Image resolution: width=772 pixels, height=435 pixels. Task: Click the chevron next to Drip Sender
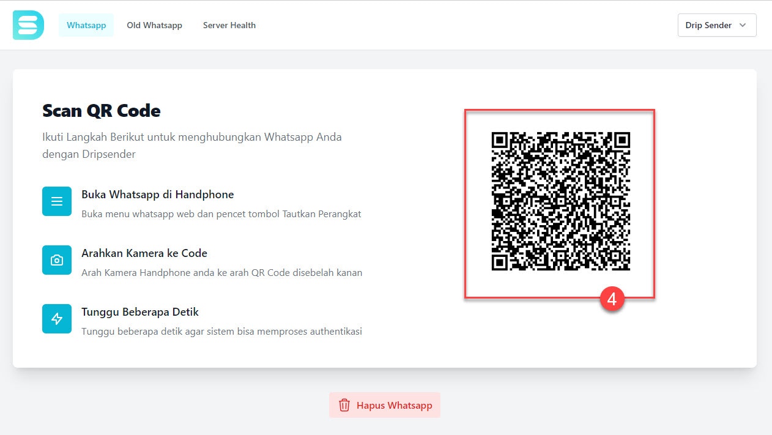[x=742, y=25]
